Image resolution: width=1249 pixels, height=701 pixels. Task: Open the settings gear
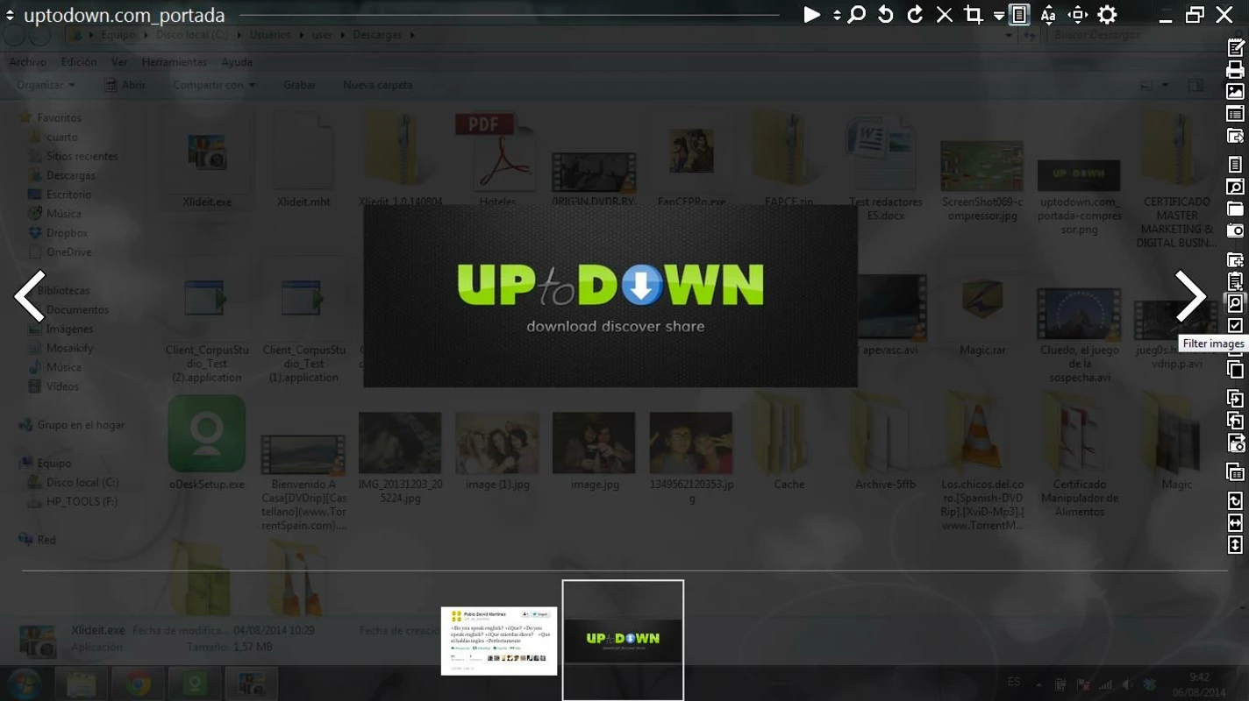coord(1108,15)
